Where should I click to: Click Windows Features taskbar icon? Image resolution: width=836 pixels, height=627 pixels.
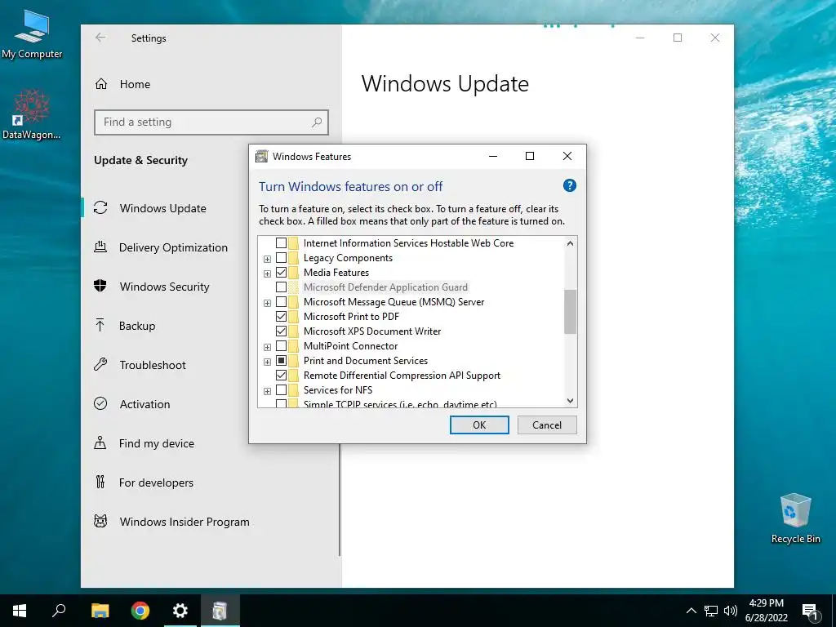(220, 611)
